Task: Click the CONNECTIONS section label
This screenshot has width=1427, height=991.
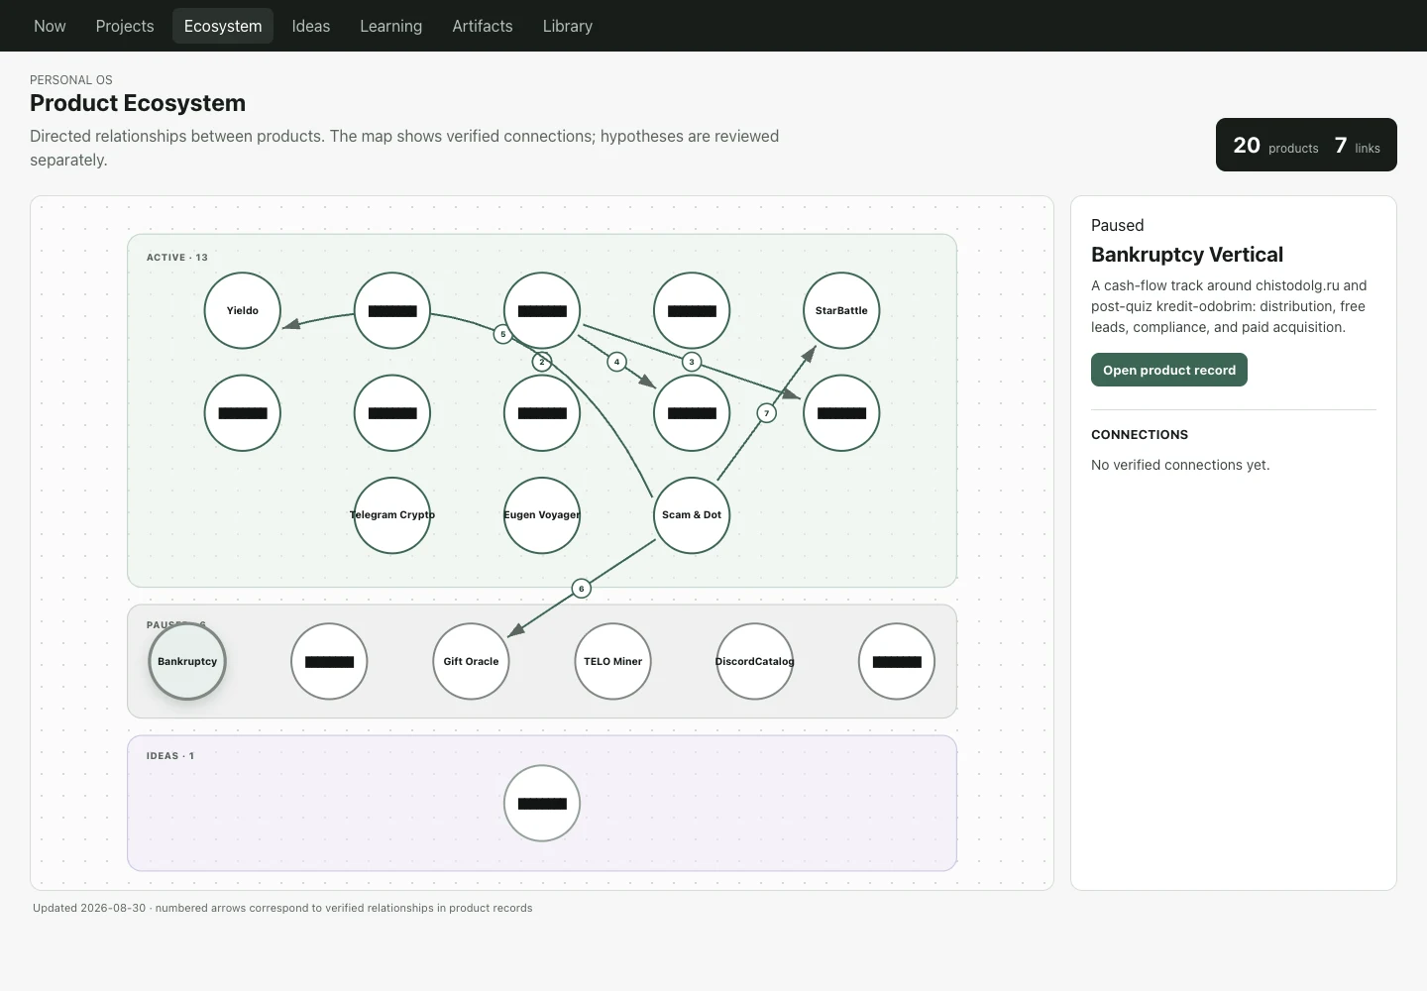Action: [x=1140, y=435]
